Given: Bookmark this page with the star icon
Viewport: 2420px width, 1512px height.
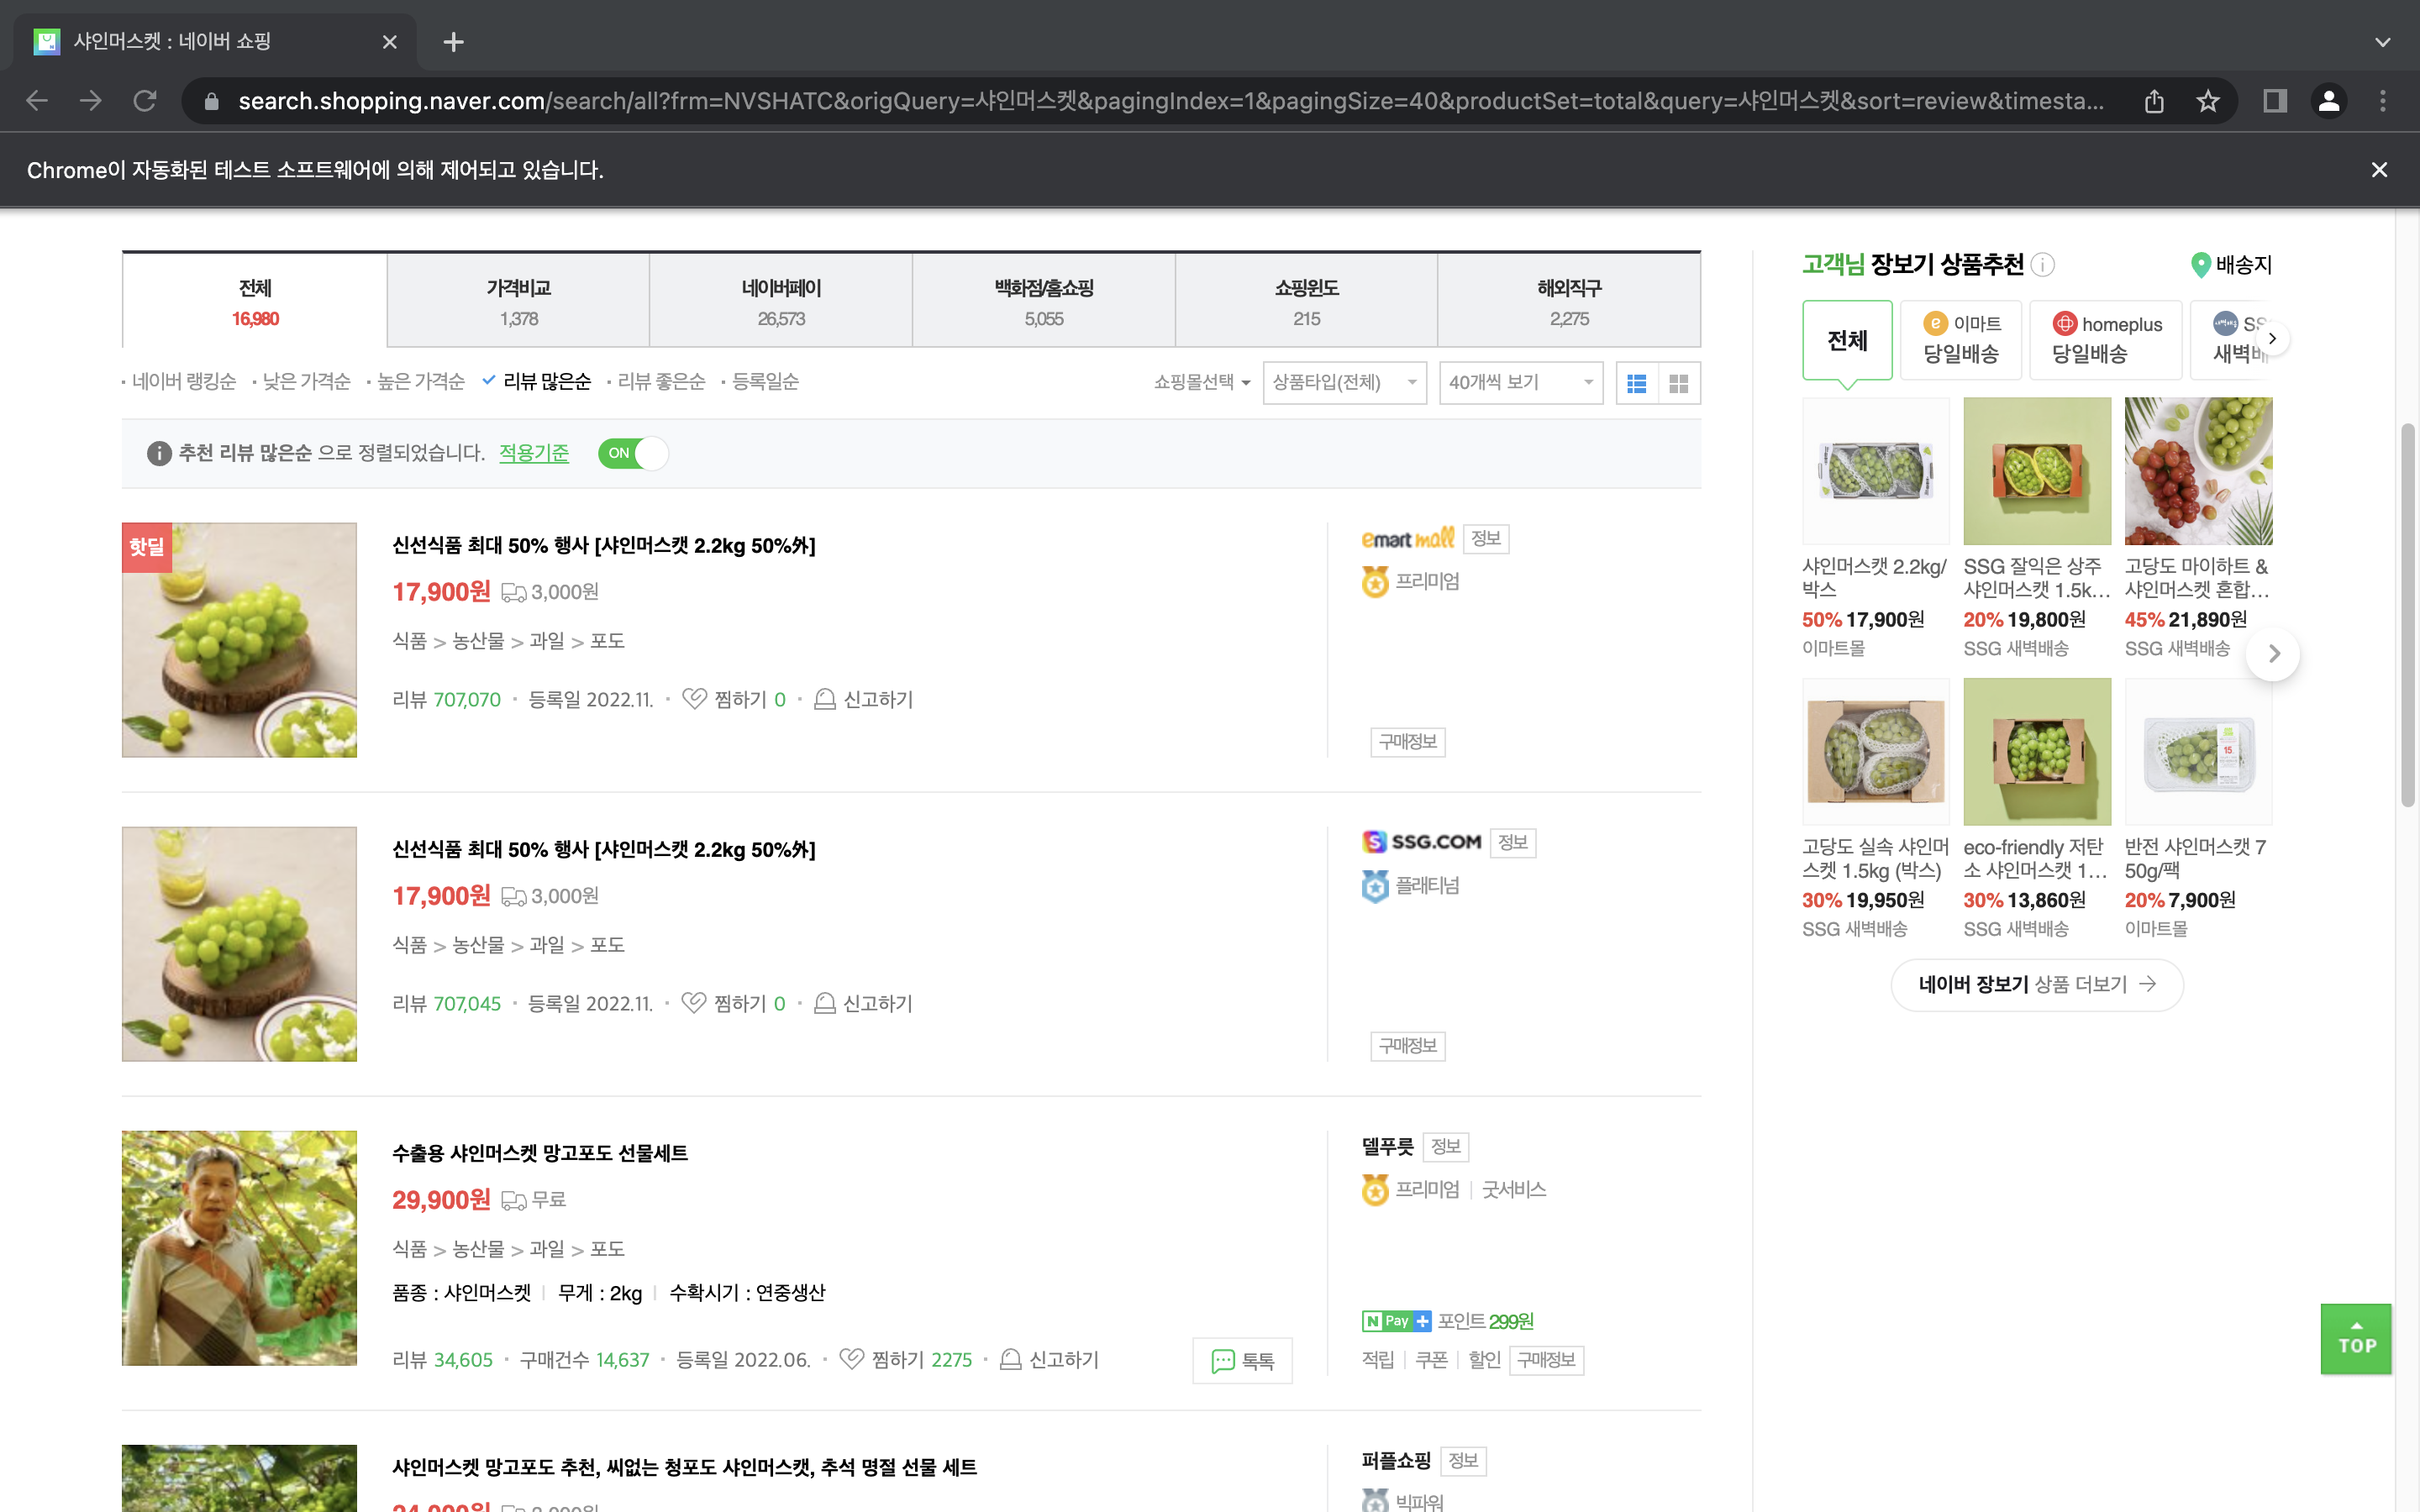Looking at the screenshot, I should coord(2208,101).
